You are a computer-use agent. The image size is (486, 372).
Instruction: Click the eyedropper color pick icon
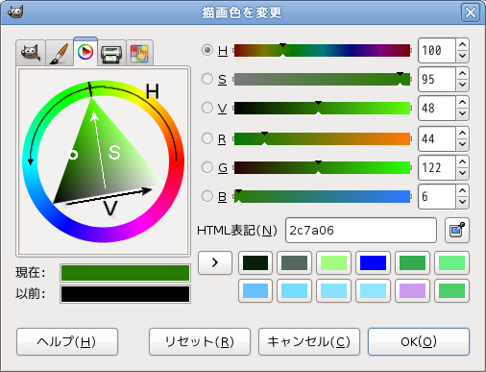click(457, 230)
